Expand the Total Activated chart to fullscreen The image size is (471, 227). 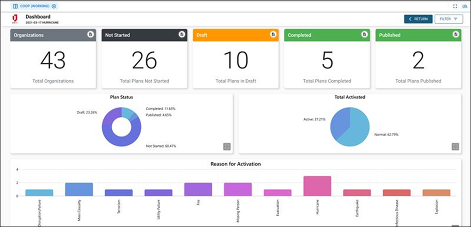[x=455, y=147]
